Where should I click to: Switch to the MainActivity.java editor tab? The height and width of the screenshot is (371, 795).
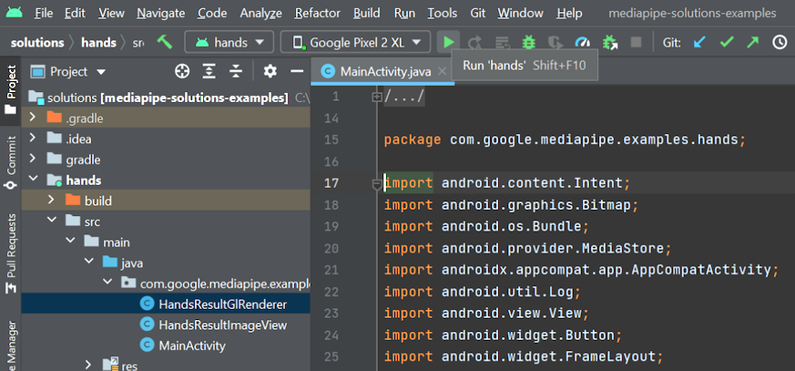coord(382,71)
